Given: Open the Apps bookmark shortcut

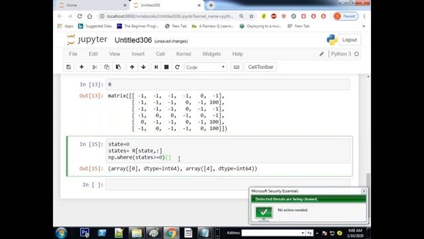Looking at the screenshot, I should tap(66, 26).
